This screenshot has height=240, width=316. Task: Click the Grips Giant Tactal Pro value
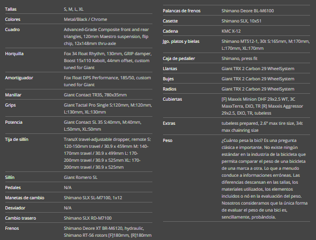(x=108, y=109)
